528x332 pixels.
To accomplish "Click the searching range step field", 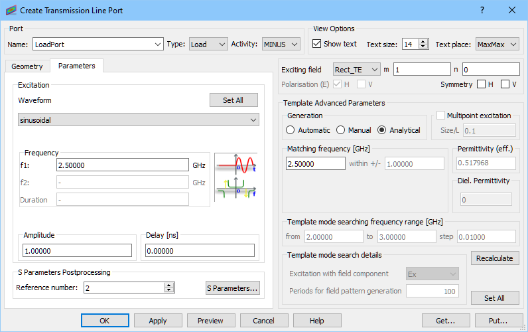I will click(x=487, y=236).
